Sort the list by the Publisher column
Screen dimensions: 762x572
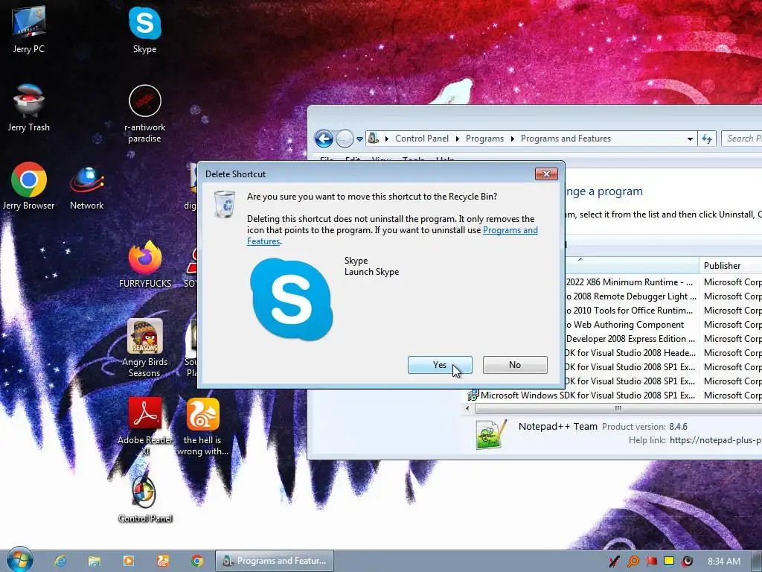pyautogui.click(x=731, y=266)
